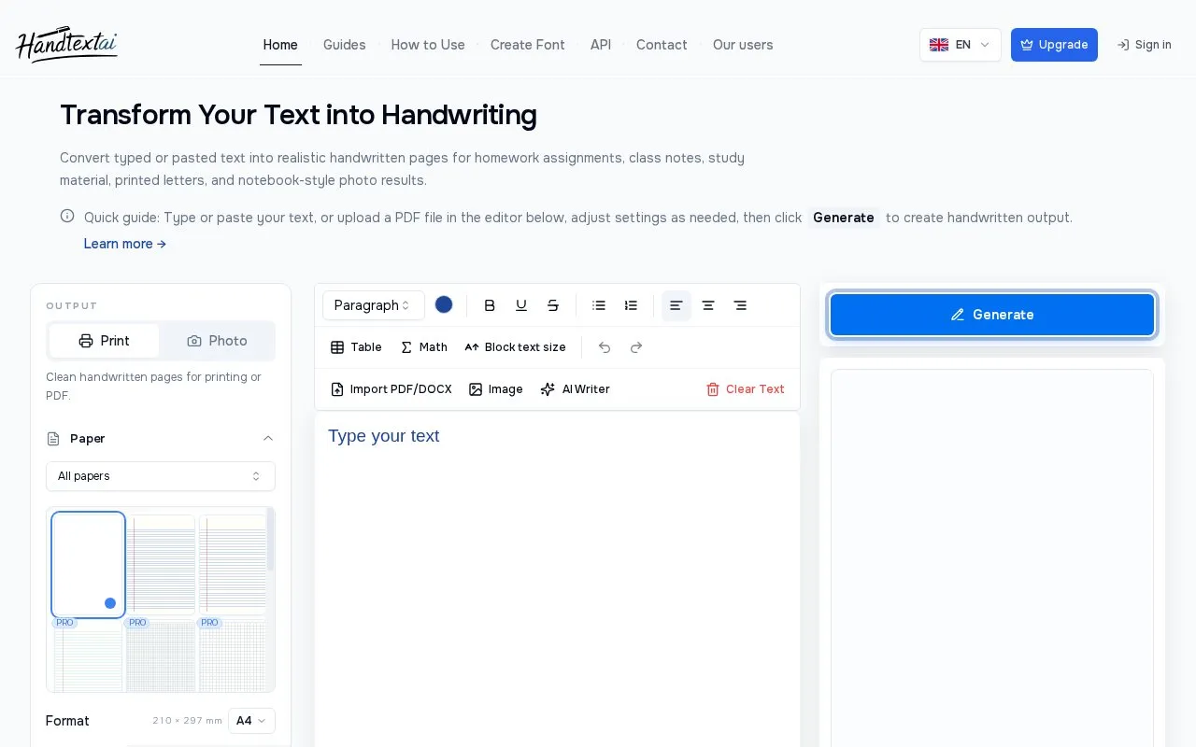This screenshot has height=747, width=1196.
Task: Click into the Type your text editor
Action: coord(557,579)
